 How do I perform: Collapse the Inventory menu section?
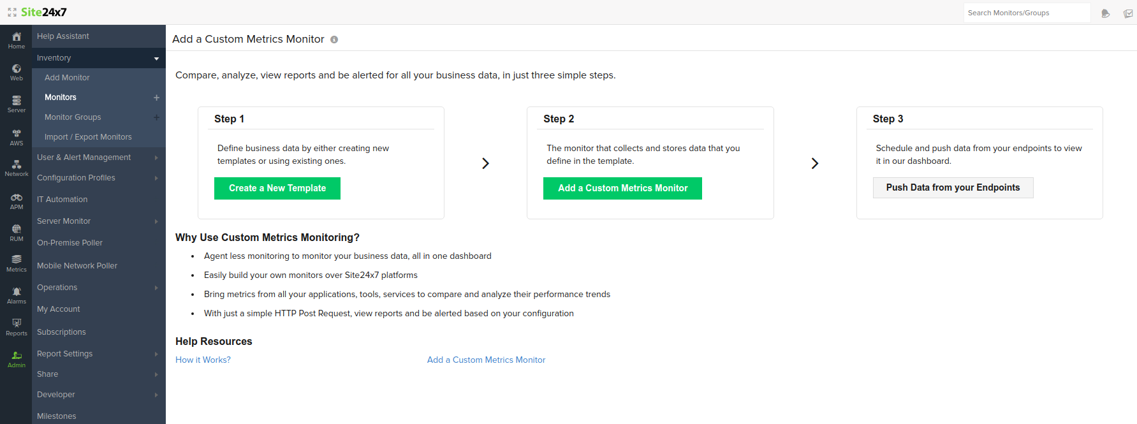[x=156, y=59]
